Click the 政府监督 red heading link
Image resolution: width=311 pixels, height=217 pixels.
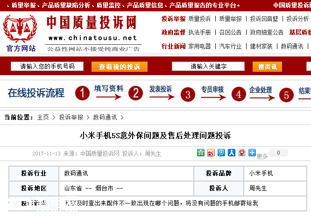point(173,32)
